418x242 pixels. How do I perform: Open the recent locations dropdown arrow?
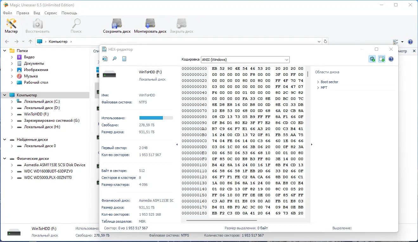point(23,42)
